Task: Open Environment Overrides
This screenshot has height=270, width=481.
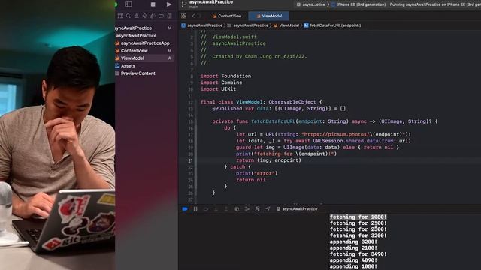Action: [x=257, y=209]
